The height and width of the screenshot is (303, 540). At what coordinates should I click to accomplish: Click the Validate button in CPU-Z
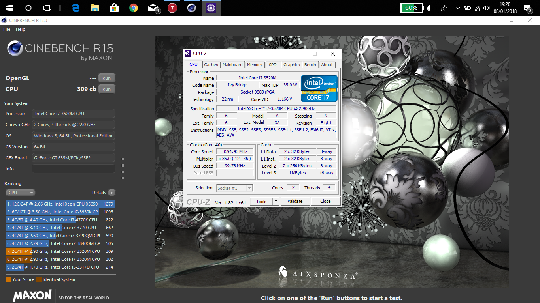pyautogui.click(x=295, y=201)
